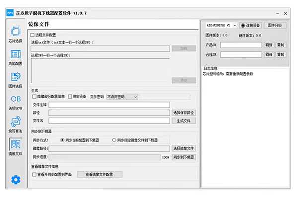Click the 固件升级 firmware upgrade button
The width and height of the screenshot is (298, 199).
pos(275,25)
